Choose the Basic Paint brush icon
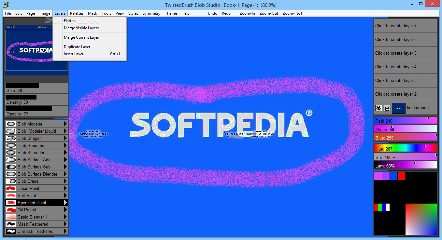 coord(11,188)
